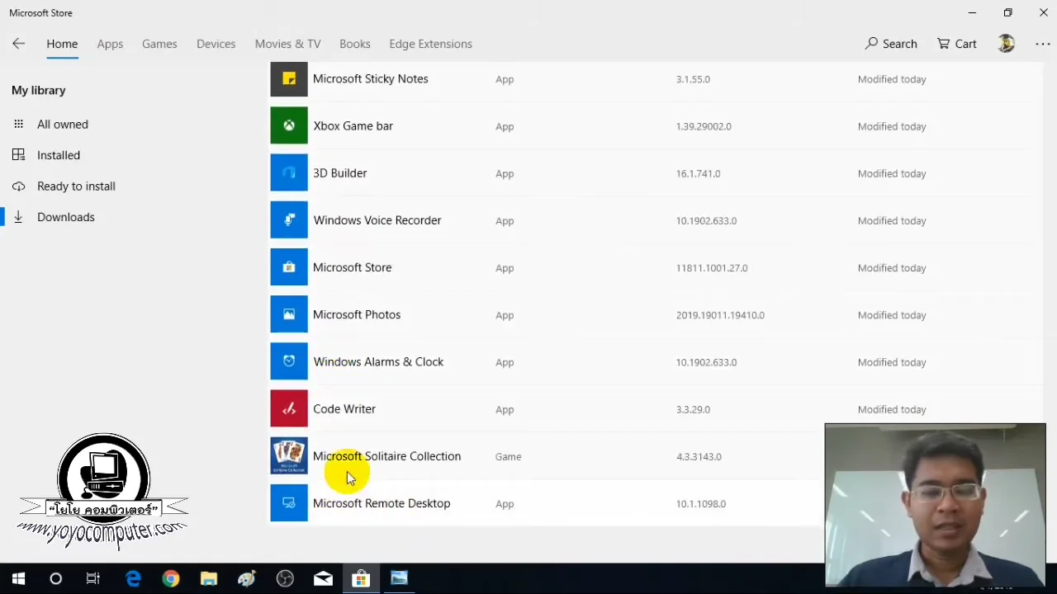Image resolution: width=1057 pixels, height=594 pixels.
Task: Open the Movies & TV section
Action: point(287,44)
